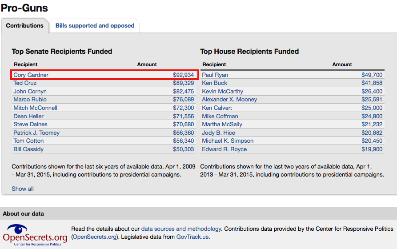The width and height of the screenshot is (397, 249).
Task: Visit the OpenSecrets.org text link
Action: pos(94,237)
